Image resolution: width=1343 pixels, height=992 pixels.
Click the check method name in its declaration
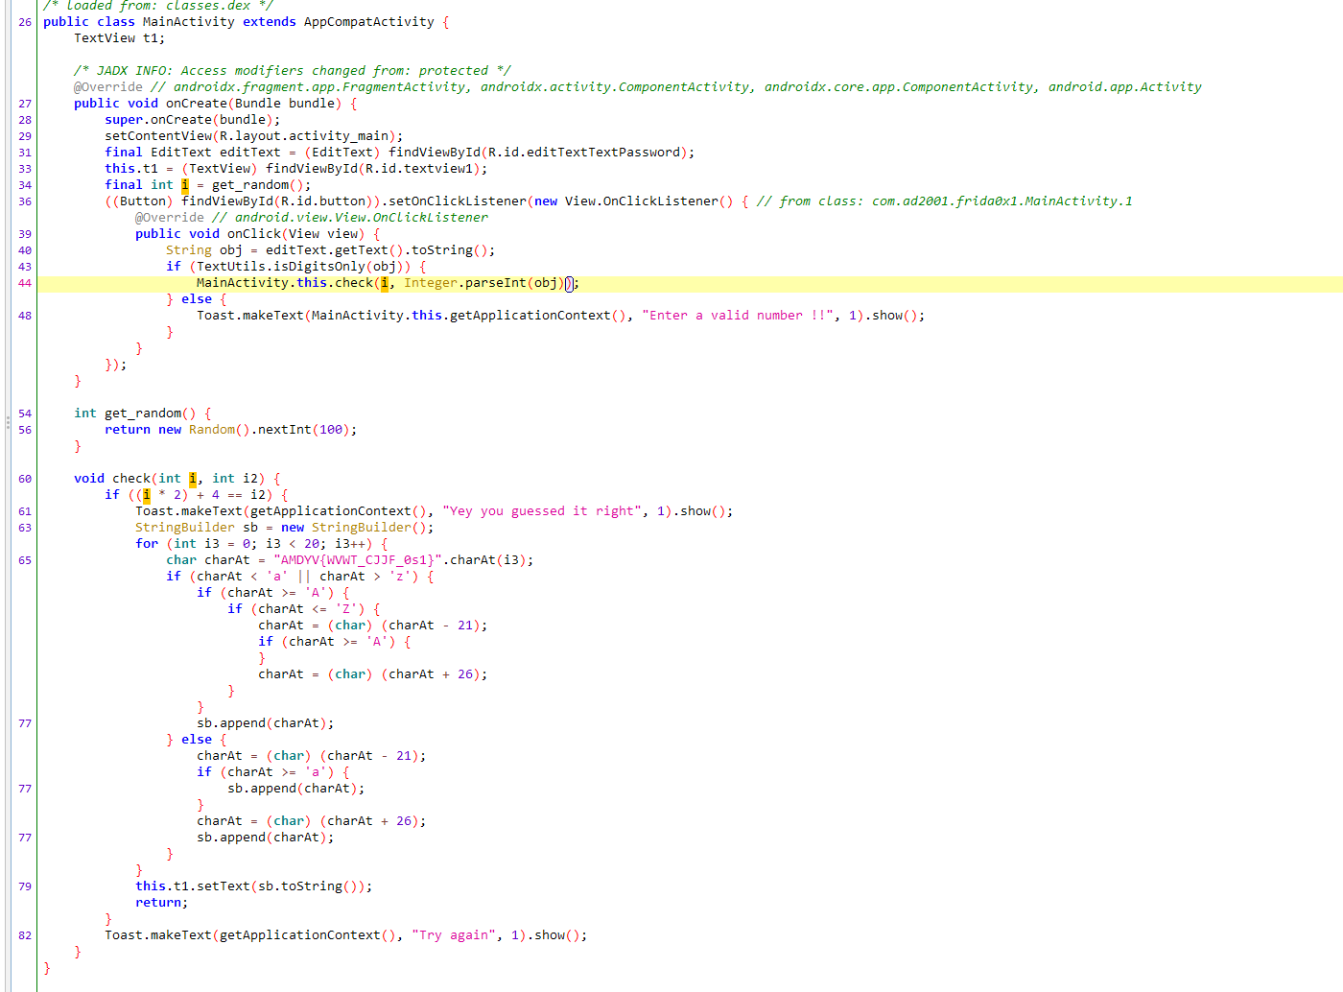[131, 479]
